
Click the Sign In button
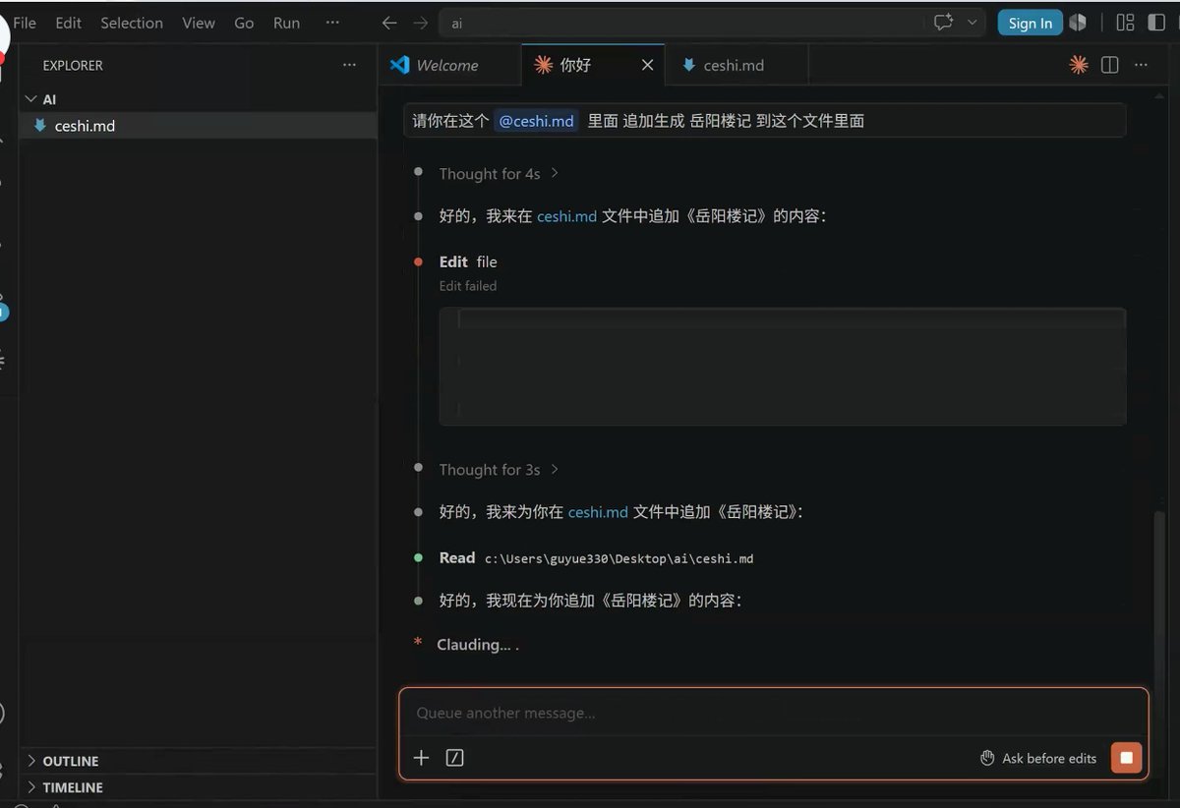(x=1030, y=23)
